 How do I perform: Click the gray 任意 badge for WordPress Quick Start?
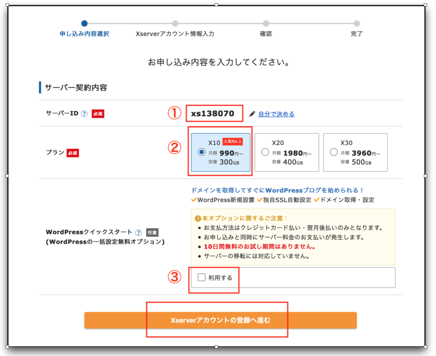point(152,233)
